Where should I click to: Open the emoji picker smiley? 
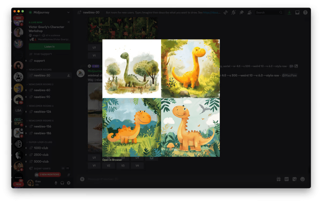click(x=303, y=179)
